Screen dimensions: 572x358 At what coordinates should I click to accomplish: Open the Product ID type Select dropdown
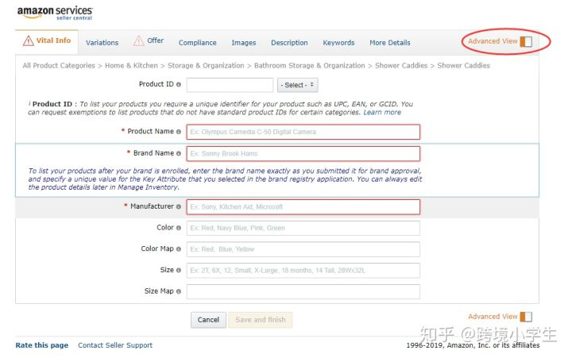pos(297,85)
